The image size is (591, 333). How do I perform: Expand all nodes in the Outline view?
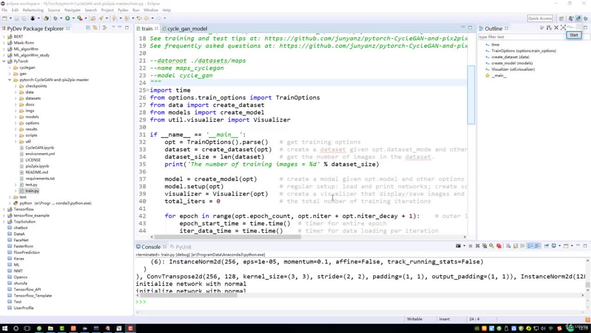point(563,27)
